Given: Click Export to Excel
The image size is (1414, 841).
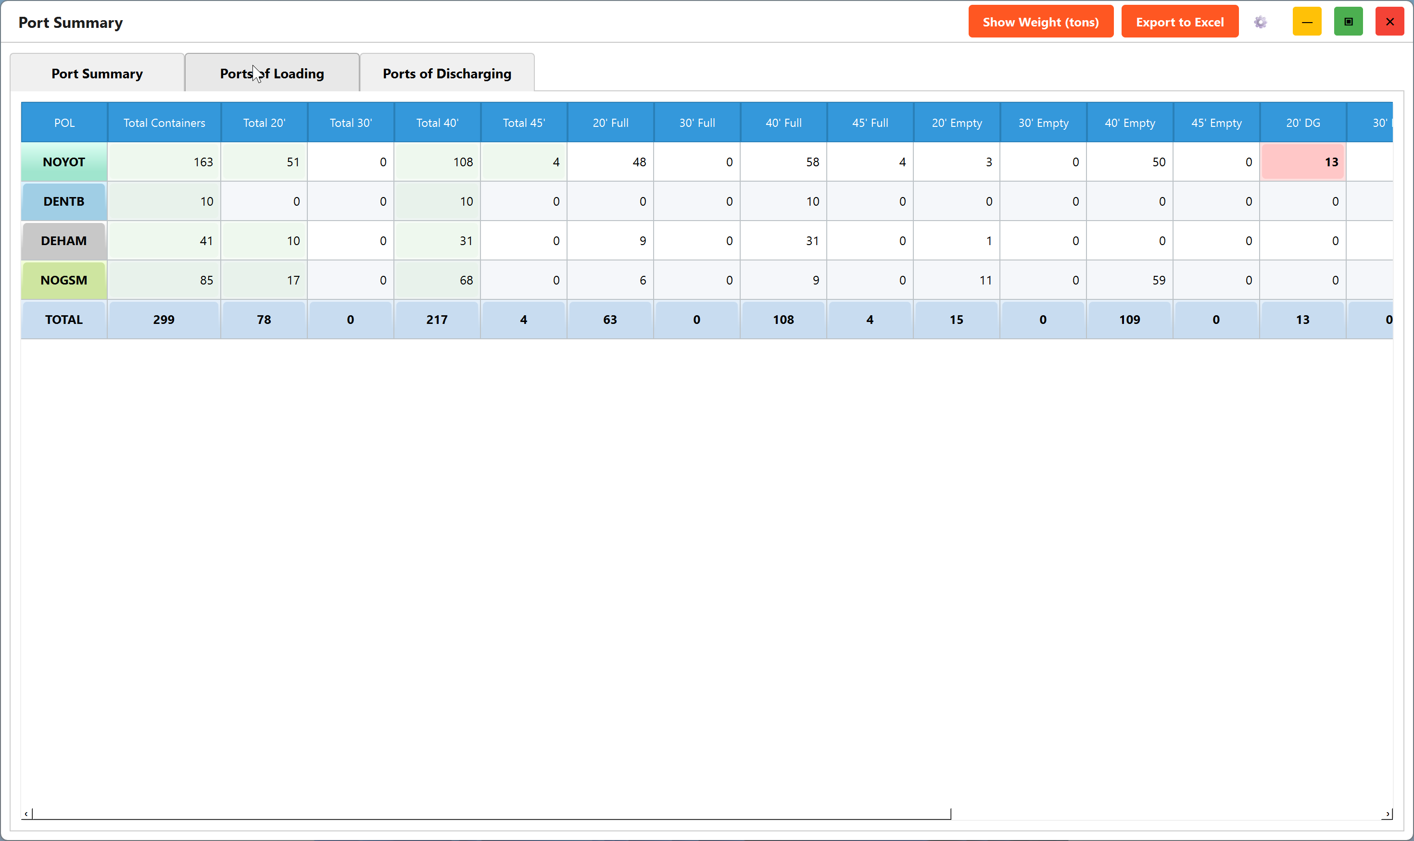Looking at the screenshot, I should pos(1180,22).
